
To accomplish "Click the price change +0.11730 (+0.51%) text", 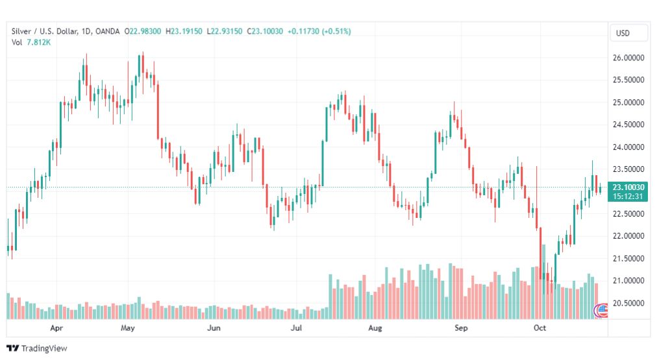I will coord(319,31).
